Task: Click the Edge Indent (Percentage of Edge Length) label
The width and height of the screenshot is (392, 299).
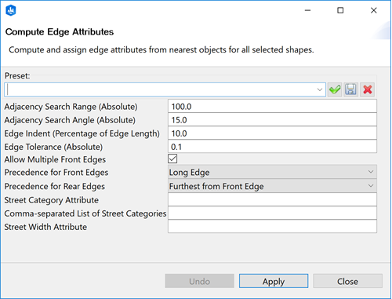Action: 82,133
